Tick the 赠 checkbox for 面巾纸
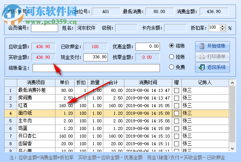The image size is (241, 162). coord(176,113)
